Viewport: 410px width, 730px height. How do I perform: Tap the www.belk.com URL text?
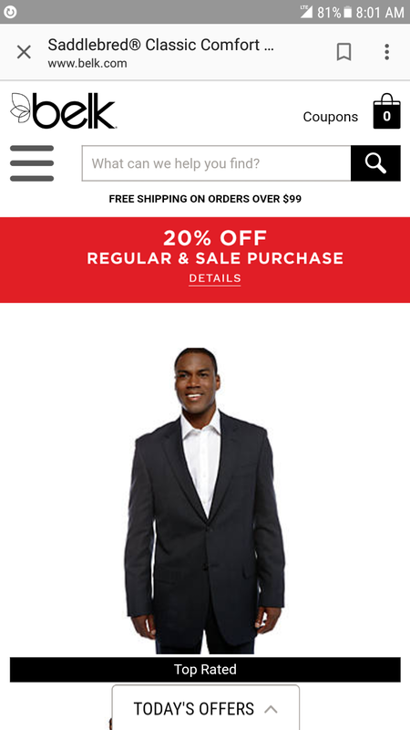[87, 63]
